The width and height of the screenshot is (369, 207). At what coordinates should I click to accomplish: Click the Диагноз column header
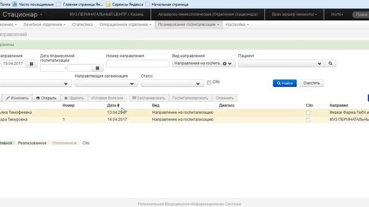click(227, 105)
